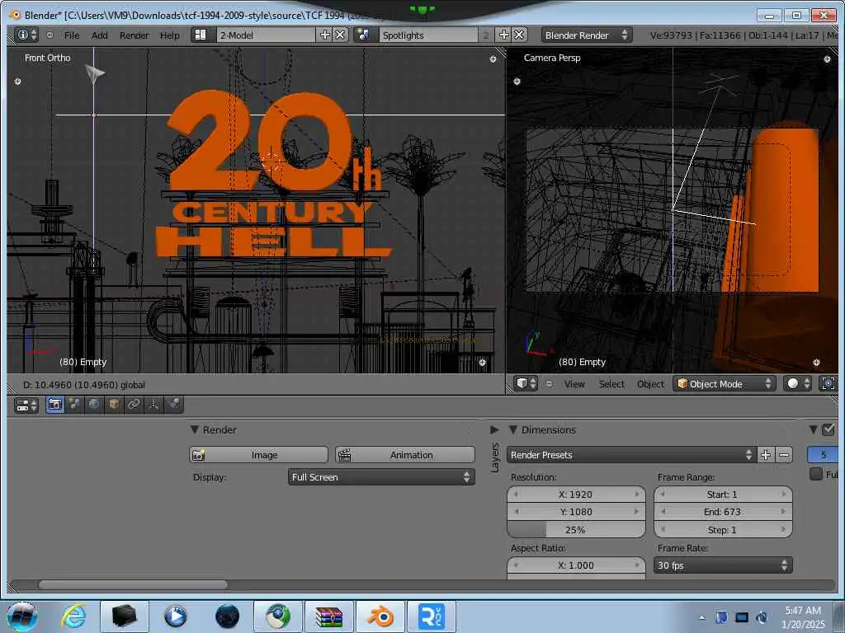Delete the 2-Model screen layout
Viewport: 845px width, 633px height.
click(340, 35)
